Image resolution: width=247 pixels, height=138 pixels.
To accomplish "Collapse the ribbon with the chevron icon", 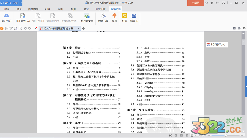I will (223, 3).
